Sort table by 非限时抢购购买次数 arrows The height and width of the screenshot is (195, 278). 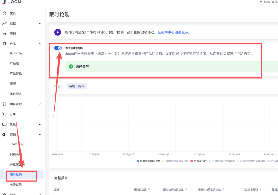pos(223,189)
